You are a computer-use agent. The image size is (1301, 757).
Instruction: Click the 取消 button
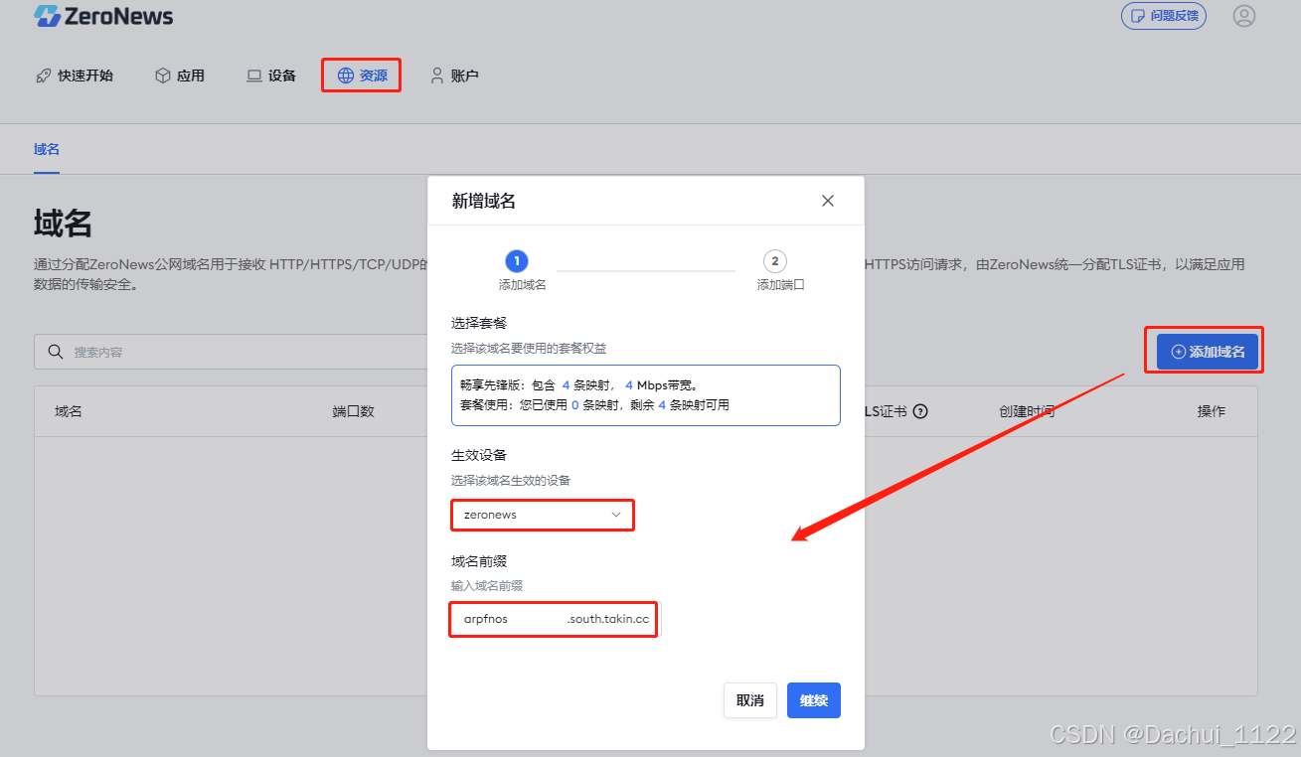[750, 700]
